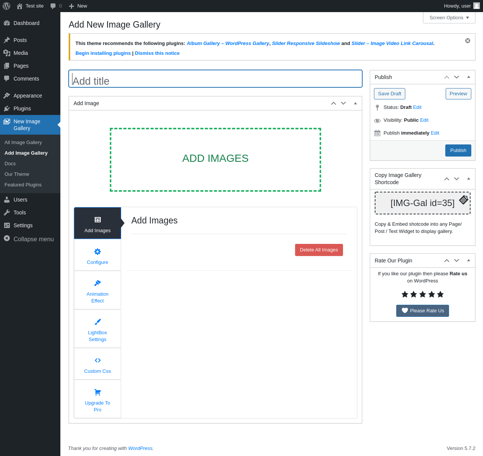The height and width of the screenshot is (456, 483).
Task: Move Copy Image Gallery Shortcode box up
Action: pos(447,179)
